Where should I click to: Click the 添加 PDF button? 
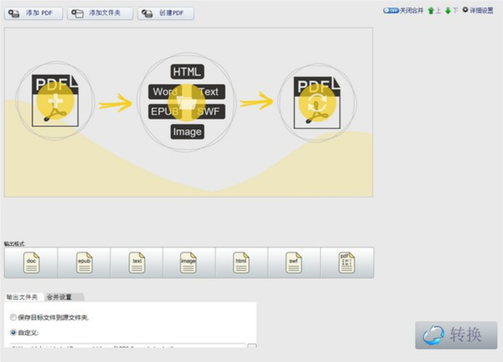point(33,13)
